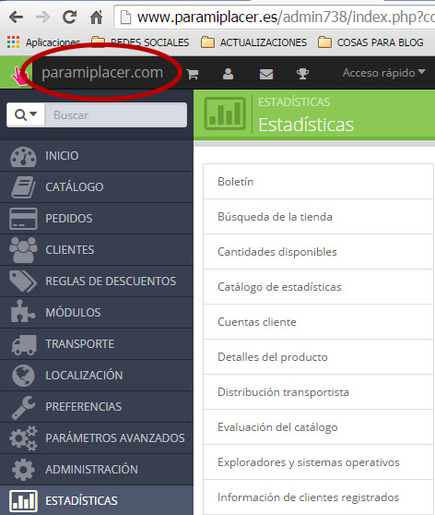Select Cantidades disponibles entry
Viewport: 435px width, 515px height.
(318, 252)
